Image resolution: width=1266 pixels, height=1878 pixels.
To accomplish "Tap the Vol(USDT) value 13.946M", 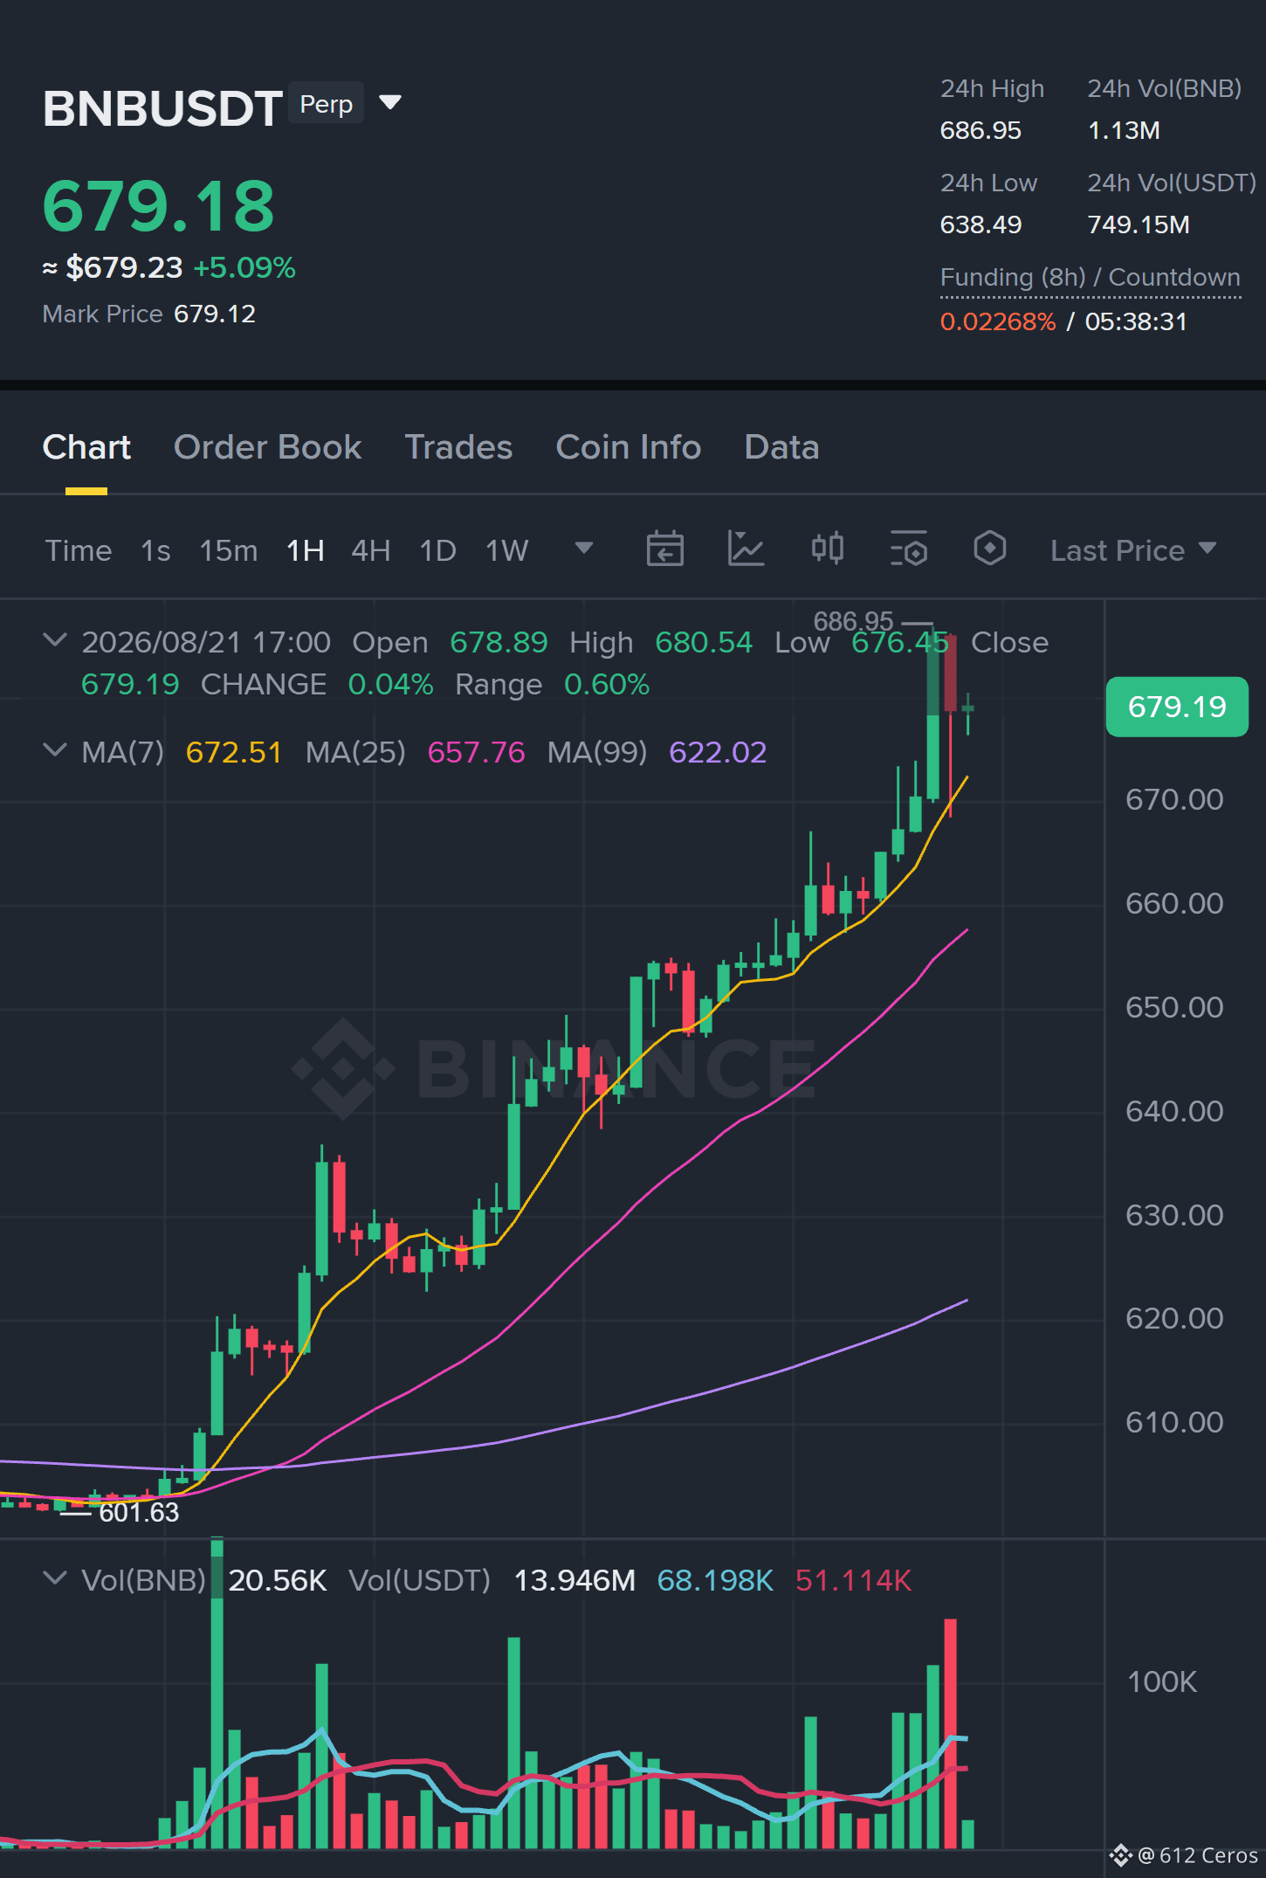I will (x=575, y=1580).
